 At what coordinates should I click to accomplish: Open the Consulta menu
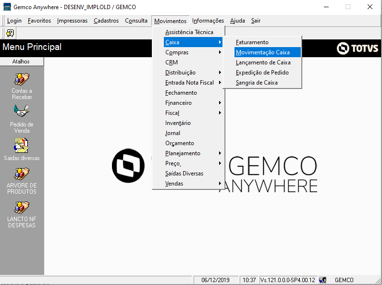pos(136,21)
